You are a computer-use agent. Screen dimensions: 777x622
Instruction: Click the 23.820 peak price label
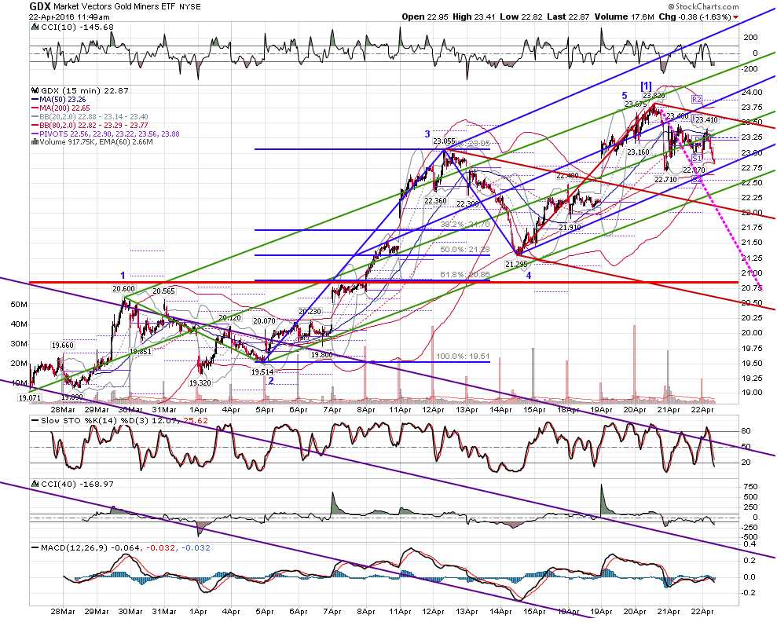click(654, 96)
